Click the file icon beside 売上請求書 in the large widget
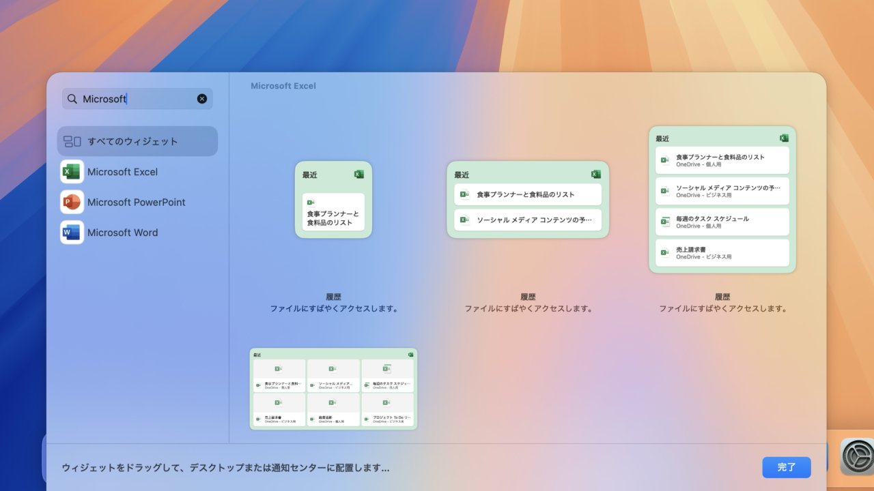Viewport: 874px width, 491px height. tap(665, 253)
